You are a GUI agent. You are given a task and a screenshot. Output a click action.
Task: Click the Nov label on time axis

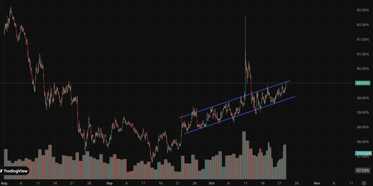click(317, 183)
